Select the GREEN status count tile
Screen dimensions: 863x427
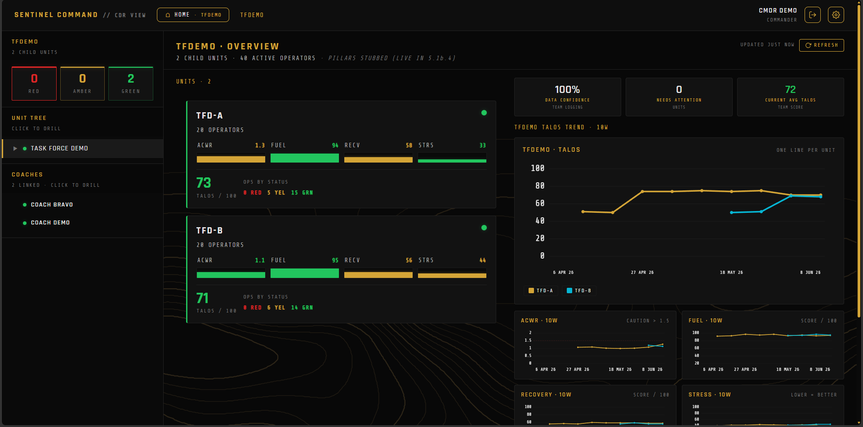click(131, 84)
